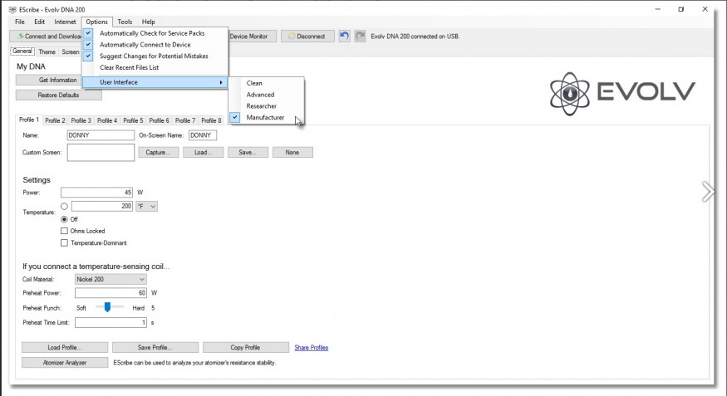The image size is (727, 396).
Task: Choose the Clean interface mode
Action: [267, 83]
